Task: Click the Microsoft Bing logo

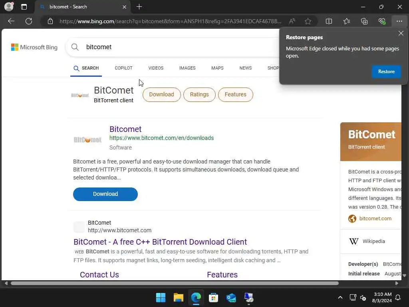Action: (34, 47)
